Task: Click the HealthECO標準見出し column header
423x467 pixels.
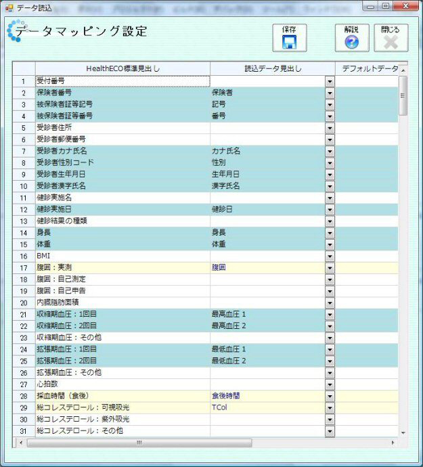Action: [123, 69]
